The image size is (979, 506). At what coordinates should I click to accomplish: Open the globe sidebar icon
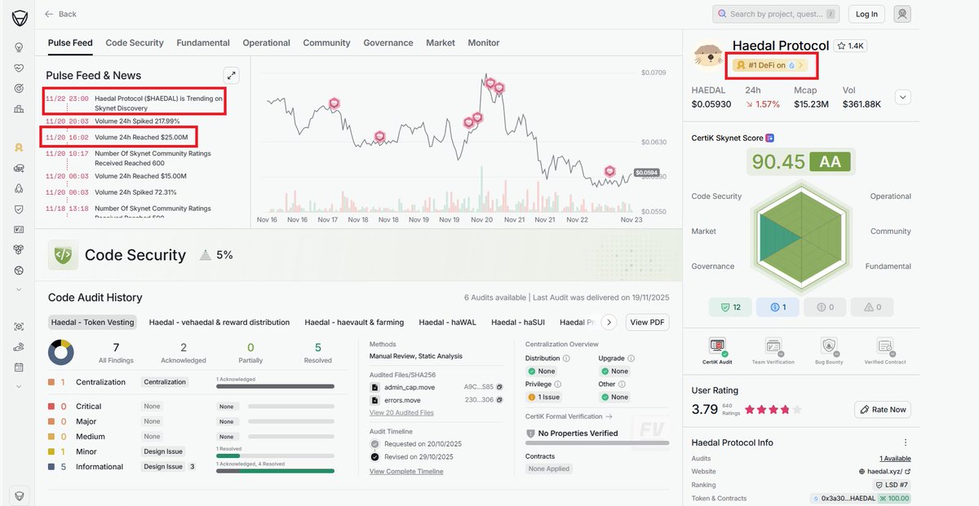coord(19,270)
